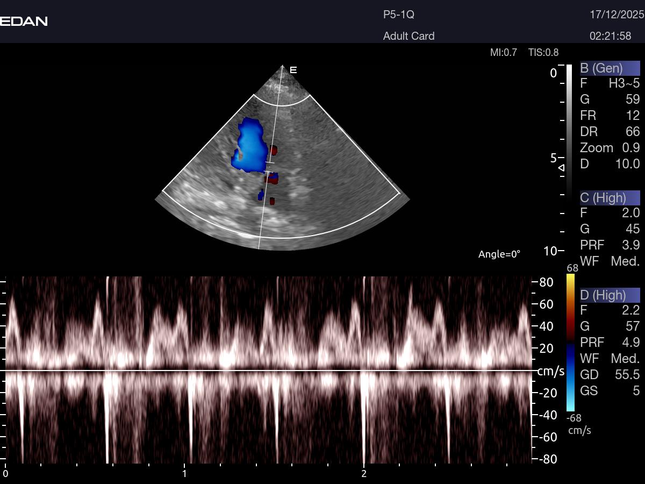Image resolution: width=645 pixels, height=484 pixels.
Task: Click the Doppler WF Med. wall filter
Action: tap(610, 359)
